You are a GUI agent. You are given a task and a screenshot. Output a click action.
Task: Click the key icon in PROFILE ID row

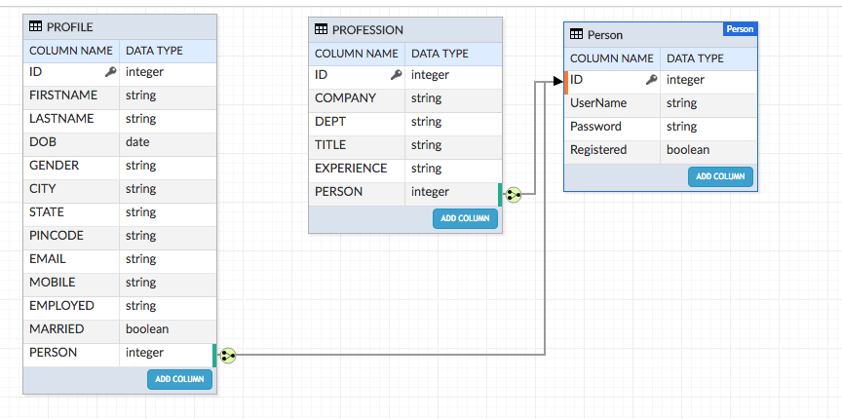pyautogui.click(x=110, y=72)
